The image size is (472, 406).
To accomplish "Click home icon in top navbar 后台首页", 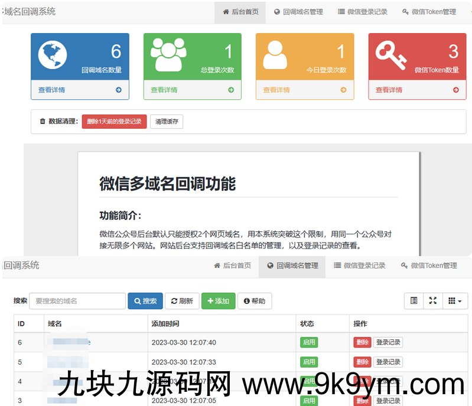I will coord(226,12).
